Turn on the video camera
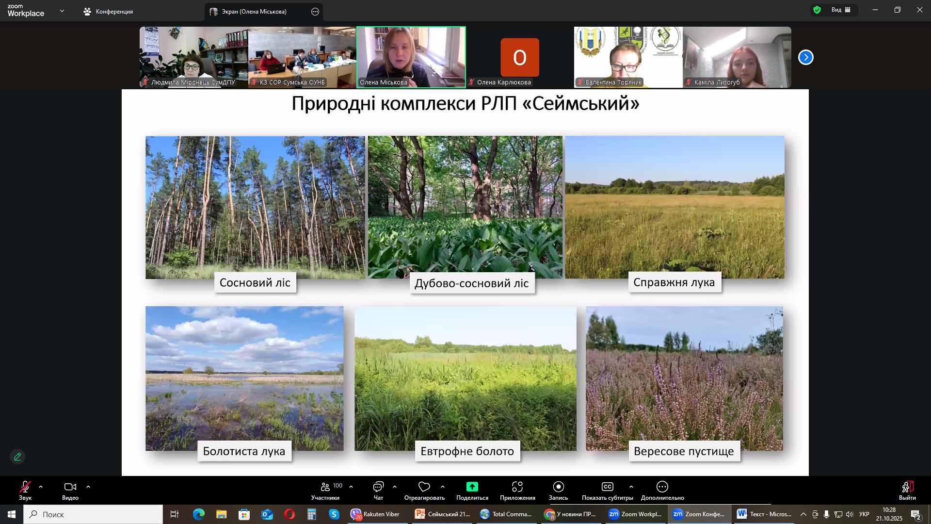 (x=70, y=487)
